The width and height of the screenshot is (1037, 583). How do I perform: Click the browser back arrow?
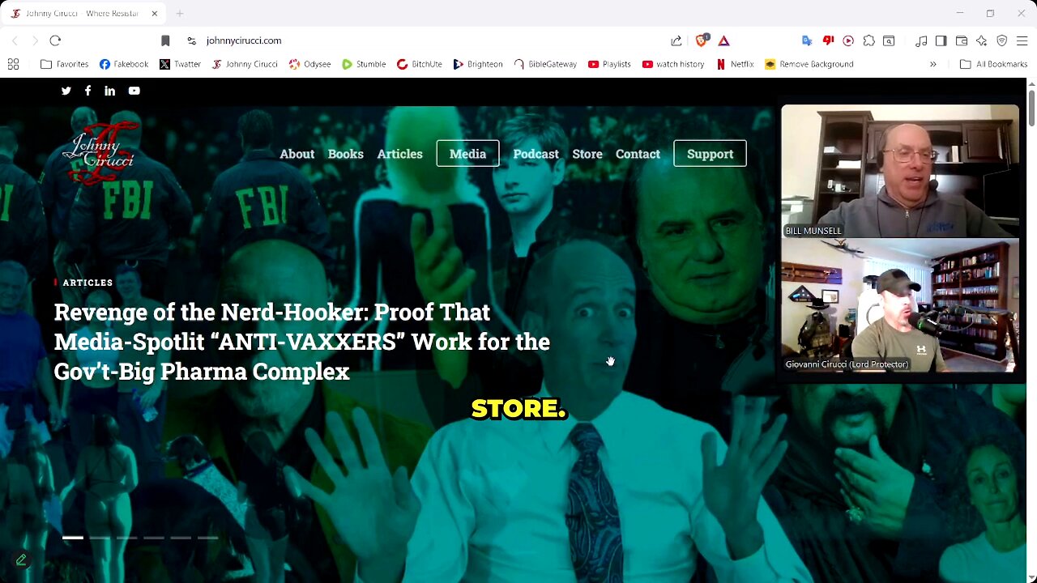(x=15, y=40)
